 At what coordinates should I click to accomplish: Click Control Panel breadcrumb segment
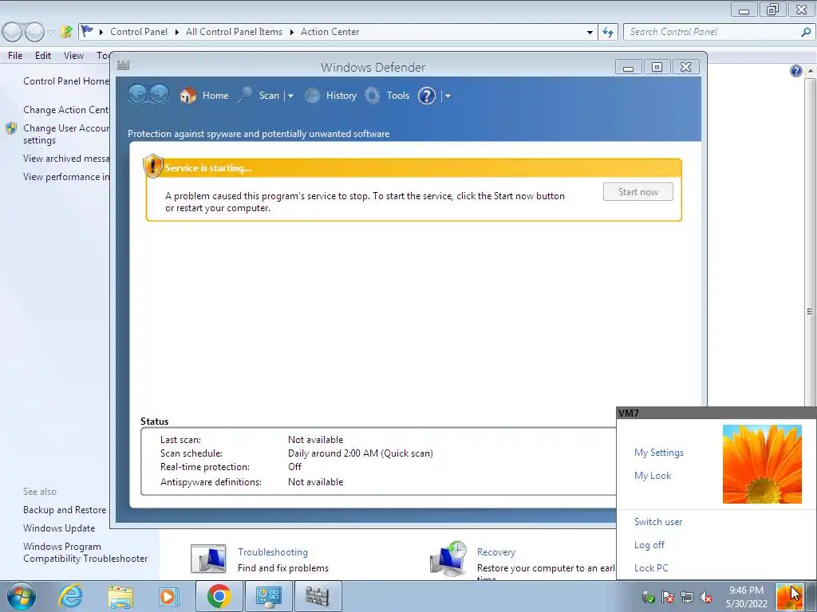[139, 32]
